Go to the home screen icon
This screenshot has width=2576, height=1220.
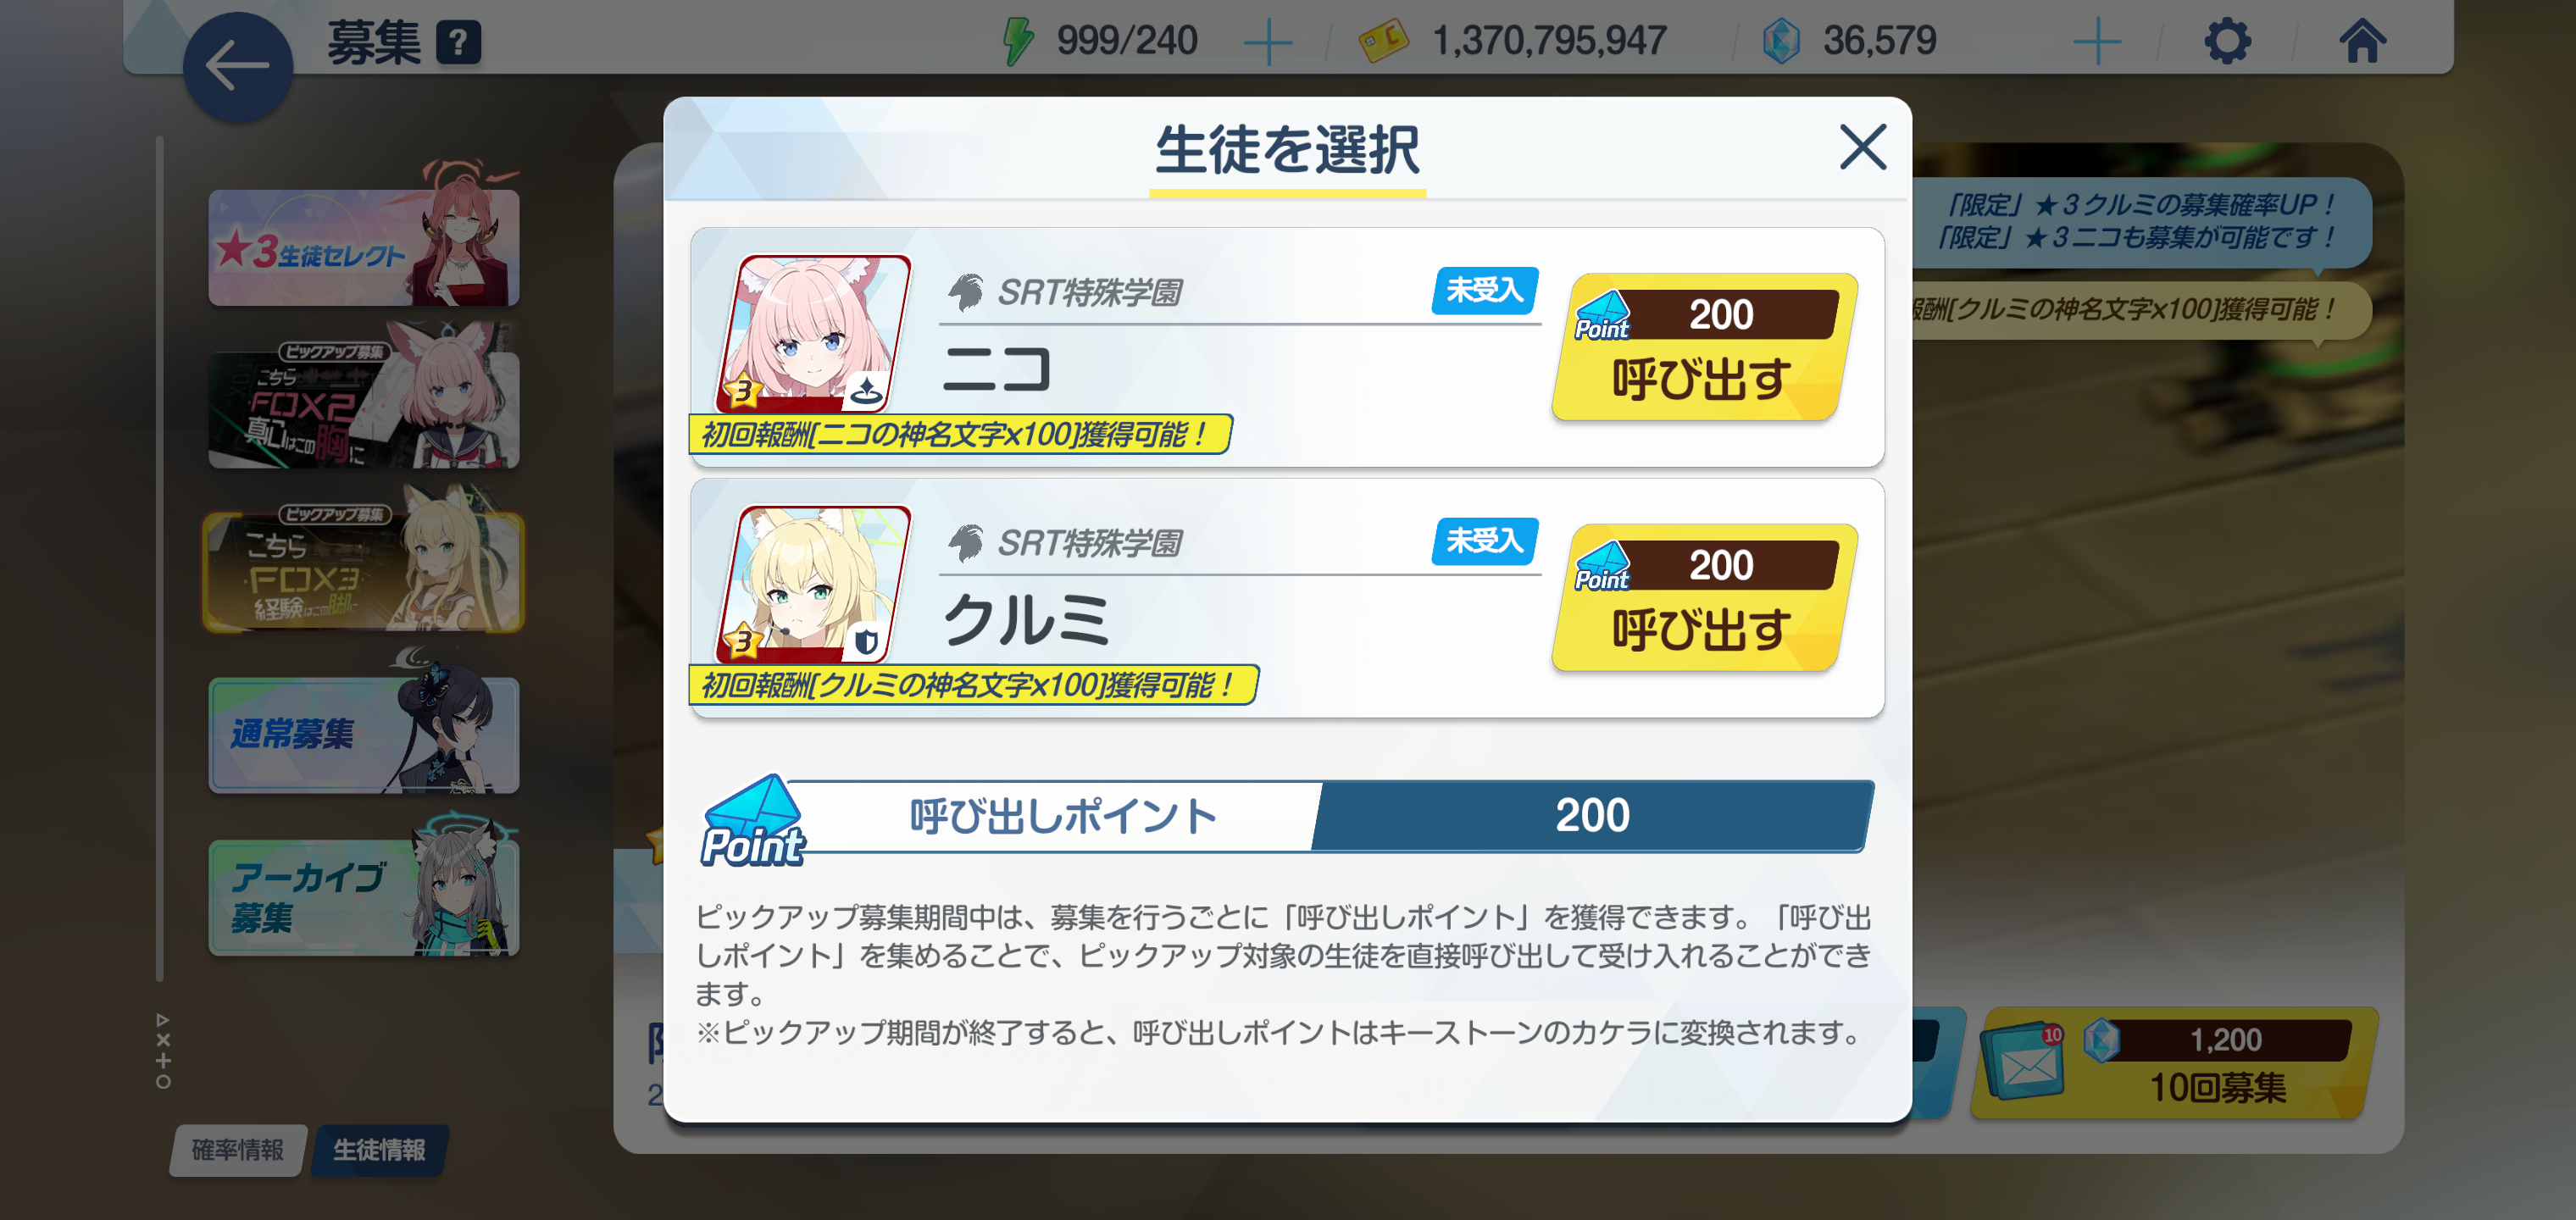(2362, 41)
